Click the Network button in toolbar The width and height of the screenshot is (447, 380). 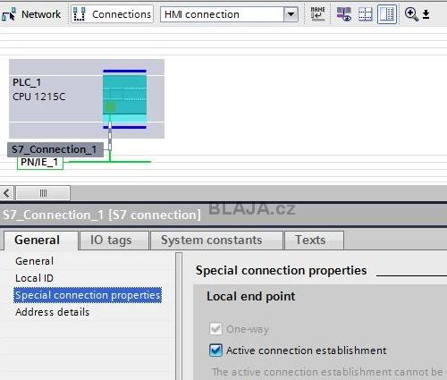click(x=31, y=14)
